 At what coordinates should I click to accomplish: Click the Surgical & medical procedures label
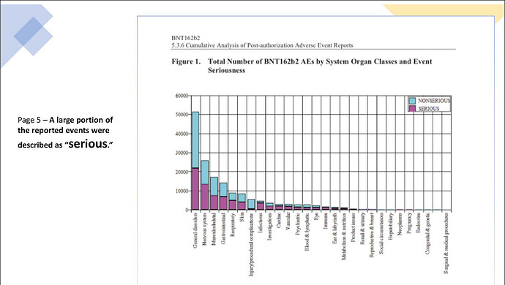446,243
